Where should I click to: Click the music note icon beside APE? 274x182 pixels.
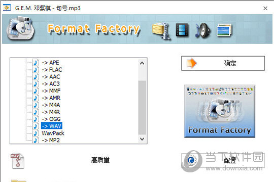point(36,63)
